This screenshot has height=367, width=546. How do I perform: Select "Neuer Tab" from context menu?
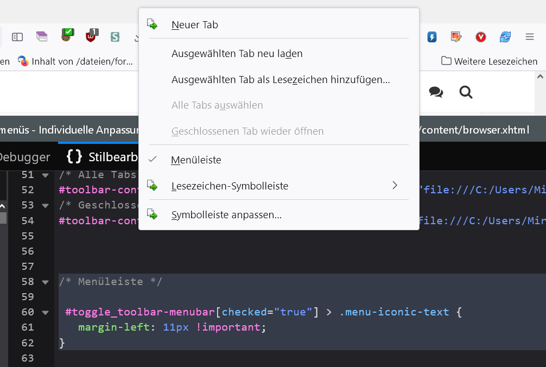tap(194, 25)
